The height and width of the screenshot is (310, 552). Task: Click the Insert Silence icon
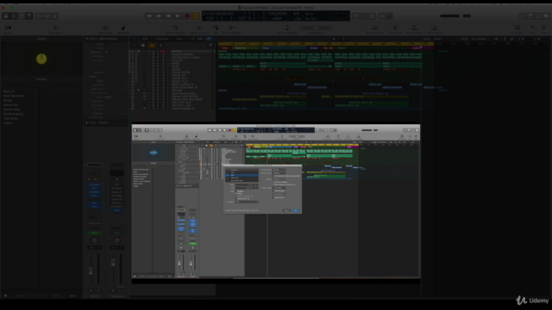point(435,28)
